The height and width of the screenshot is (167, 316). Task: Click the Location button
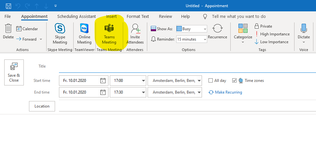pyautogui.click(x=42, y=106)
